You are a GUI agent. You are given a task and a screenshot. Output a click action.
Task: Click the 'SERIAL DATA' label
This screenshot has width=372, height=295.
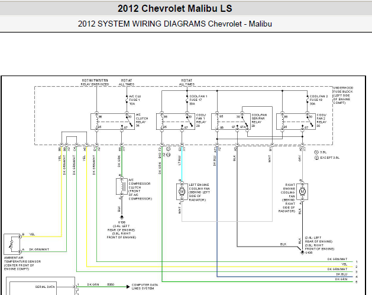pos(45,287)
